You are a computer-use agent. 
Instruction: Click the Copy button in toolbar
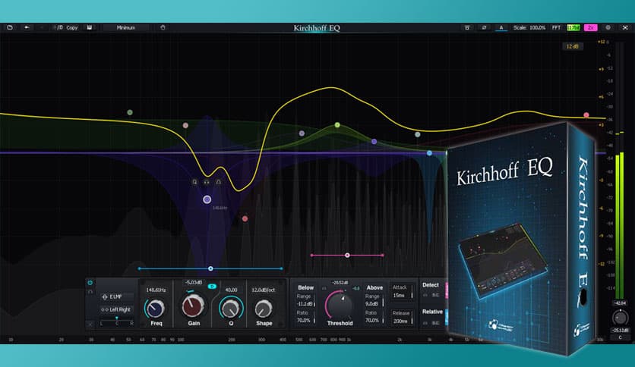72,27
